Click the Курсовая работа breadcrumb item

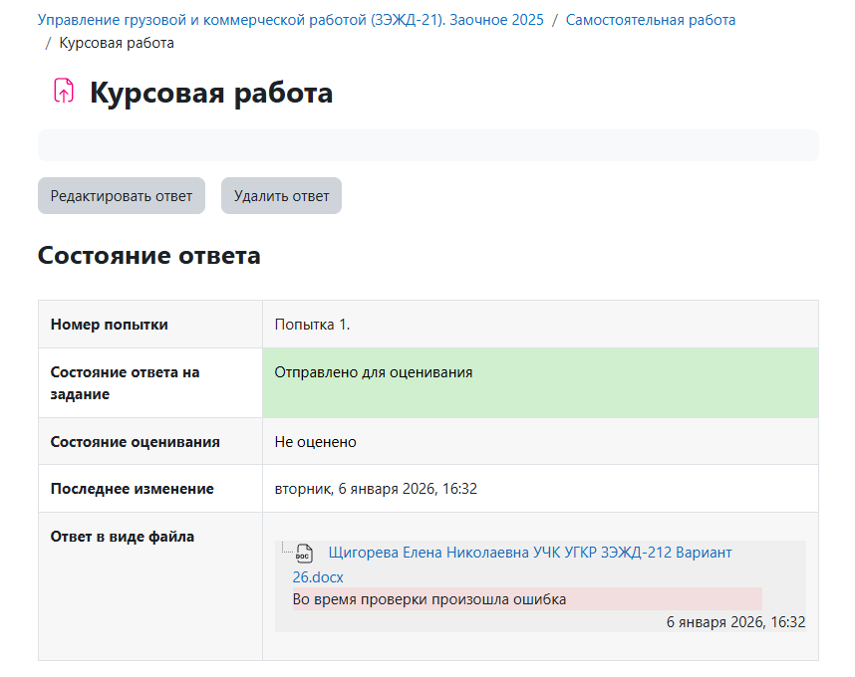pyautogui.click(x=117, y=43)
